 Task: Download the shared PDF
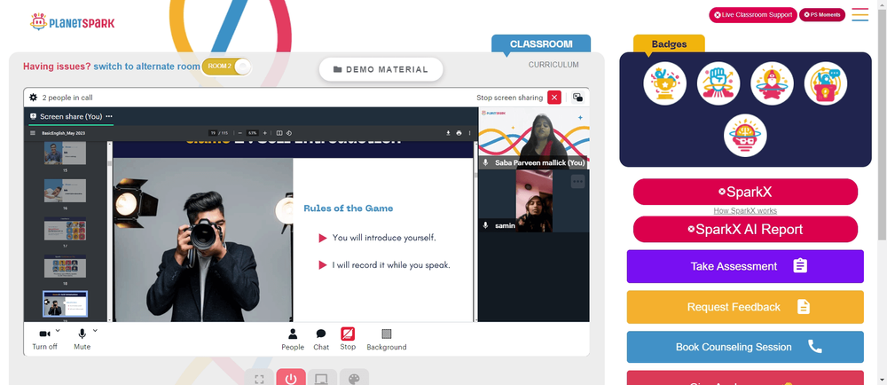coord(448,133)
